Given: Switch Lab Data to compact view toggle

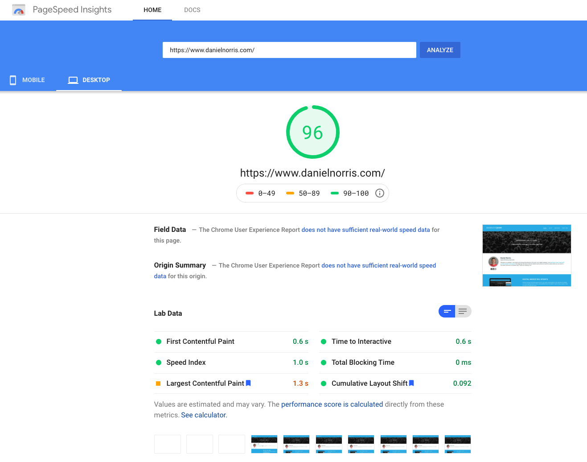Looking at the screenshot, I should pyautogui.click(x=447, y=311).
